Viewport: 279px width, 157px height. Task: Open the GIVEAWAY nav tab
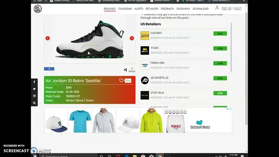183,9
